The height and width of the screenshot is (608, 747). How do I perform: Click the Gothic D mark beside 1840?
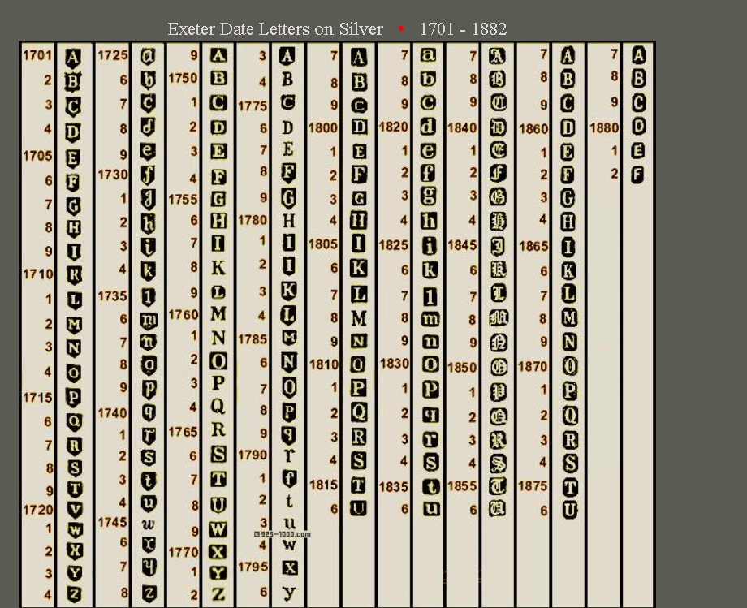(498, 128)
